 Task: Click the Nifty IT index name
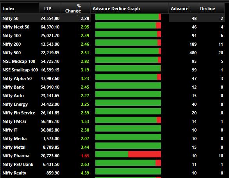pos(10,130)
